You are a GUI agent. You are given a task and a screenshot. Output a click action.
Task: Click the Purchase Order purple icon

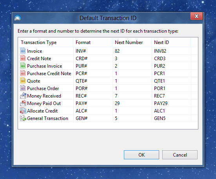[x=23, y=88]
